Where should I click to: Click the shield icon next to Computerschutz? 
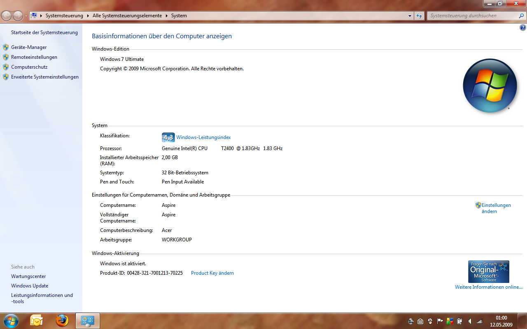pos(6,67)
